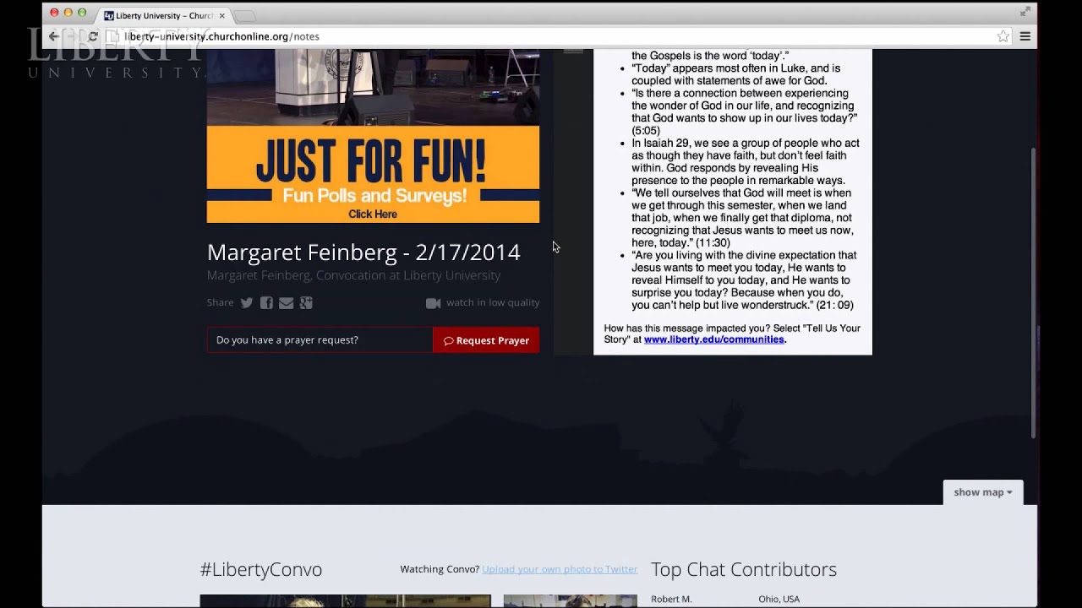Go back with browser back arrow
The height and width of the screenshot is (608, 1082).
tap(54, 36)
